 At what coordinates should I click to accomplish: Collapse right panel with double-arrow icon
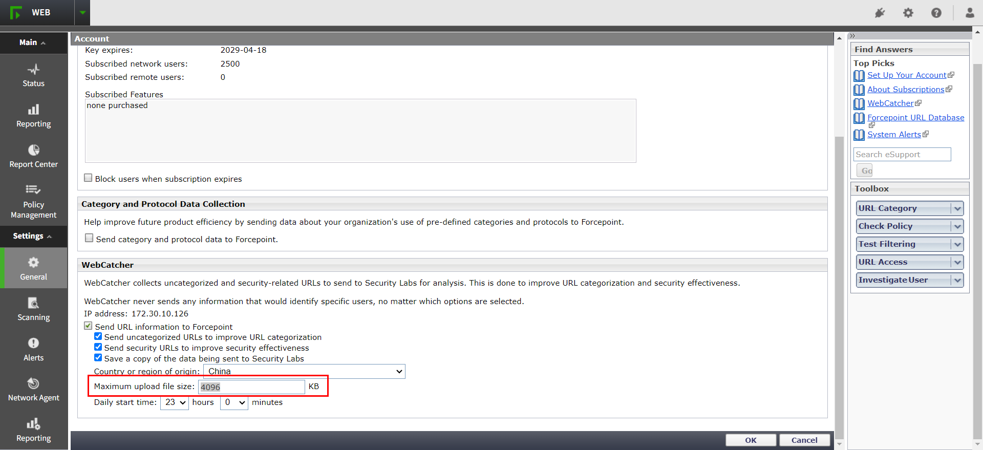(x=852, y=36)
